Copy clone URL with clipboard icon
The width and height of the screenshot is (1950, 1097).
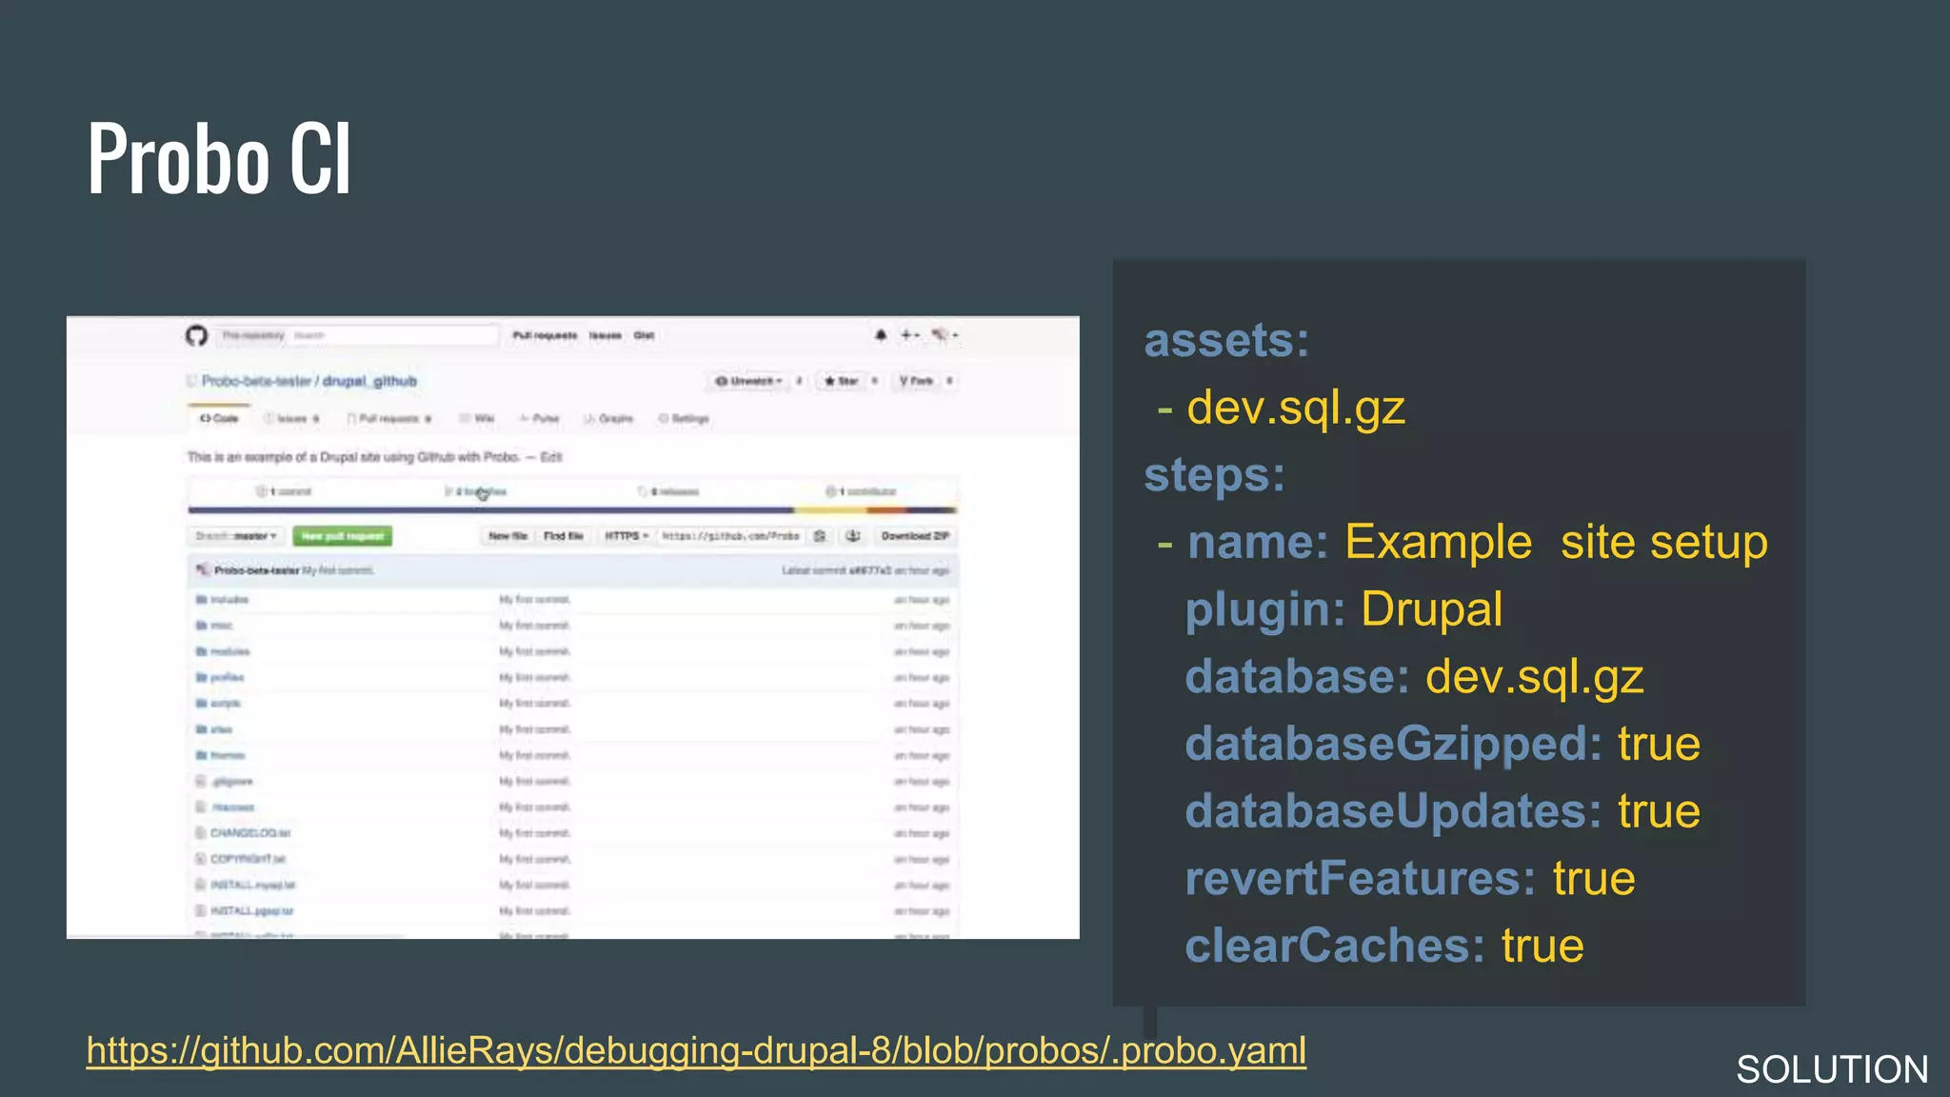click(x=820, y=536)
